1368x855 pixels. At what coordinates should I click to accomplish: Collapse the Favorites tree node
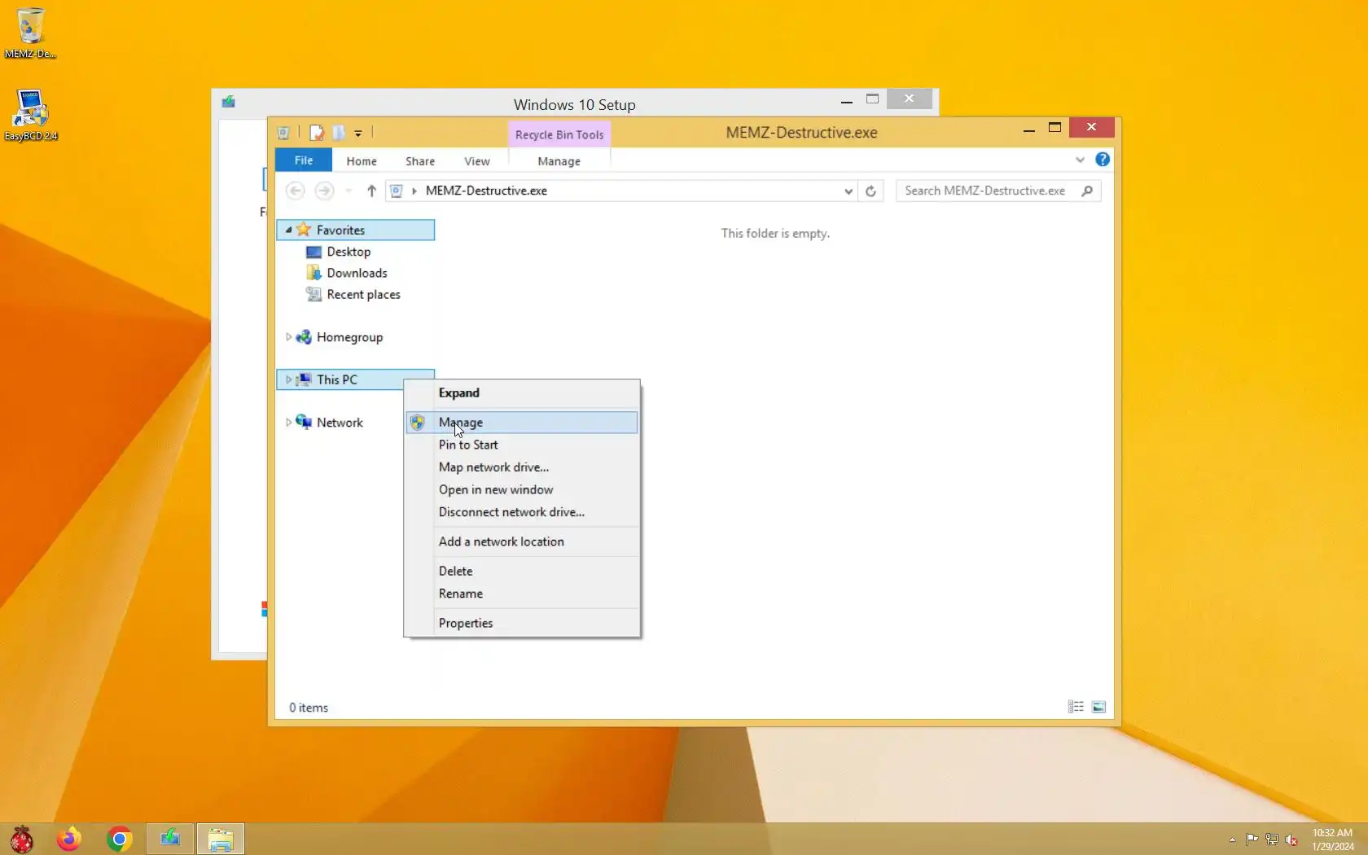point(288,230)
